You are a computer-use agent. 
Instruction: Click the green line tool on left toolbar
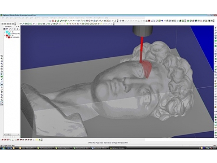coord(2,77)
